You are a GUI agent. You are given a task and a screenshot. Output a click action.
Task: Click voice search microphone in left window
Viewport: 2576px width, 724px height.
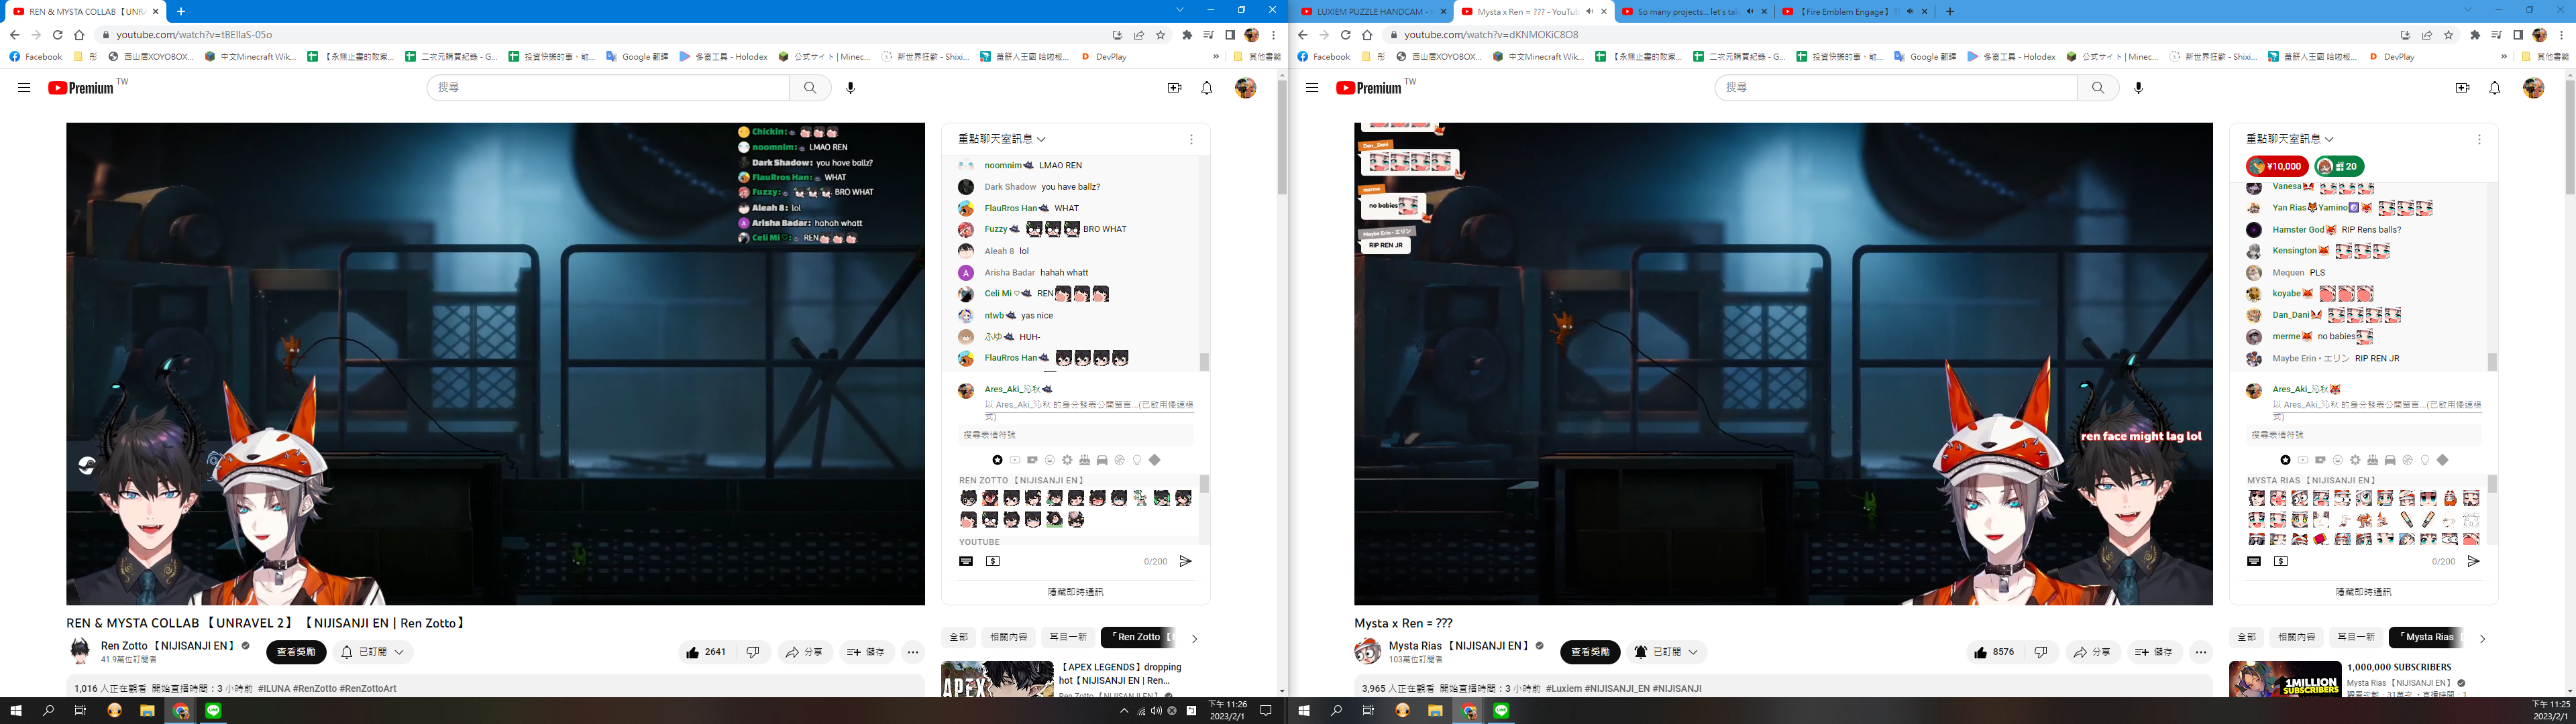tap(851, 88)
